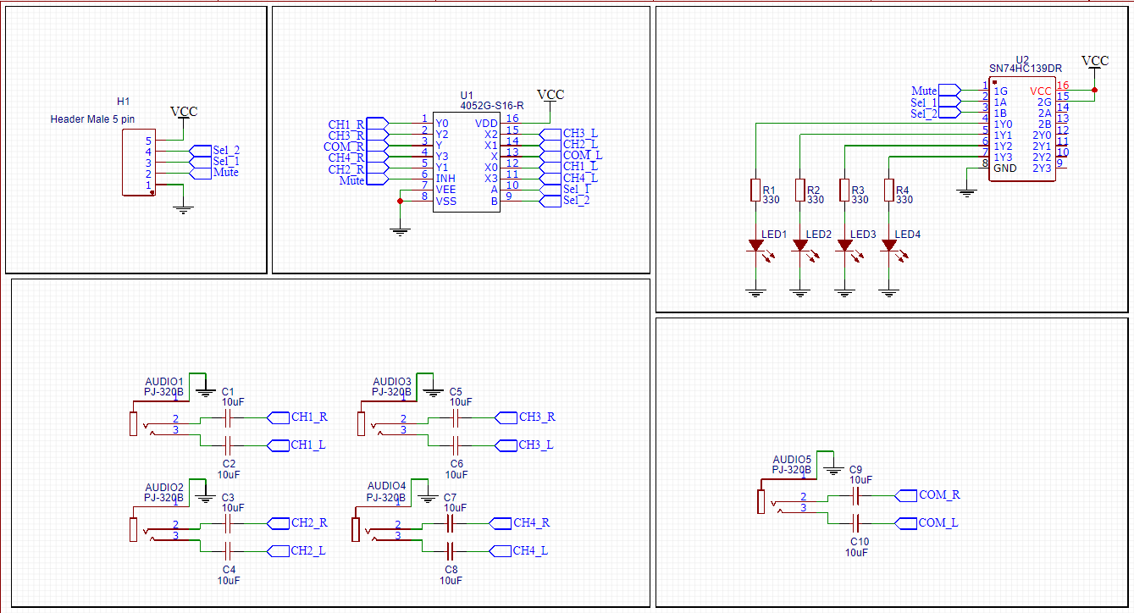Select the R2 330 ohm resistor symbol

pos(799,190)
